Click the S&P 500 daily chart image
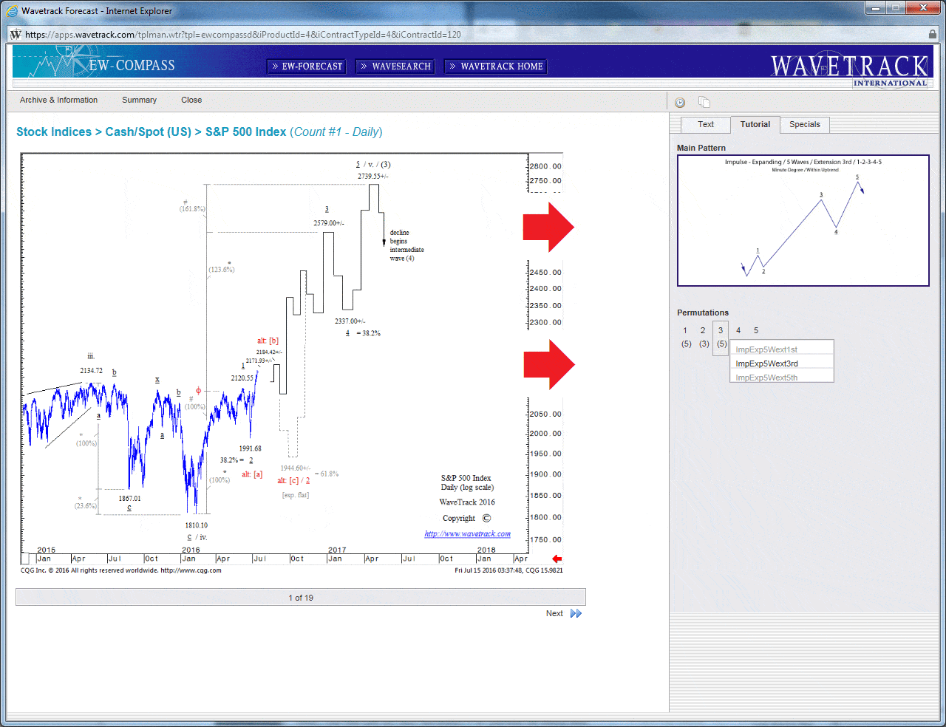Viewport: 946px width, 727px height. [x=292, y=363]
